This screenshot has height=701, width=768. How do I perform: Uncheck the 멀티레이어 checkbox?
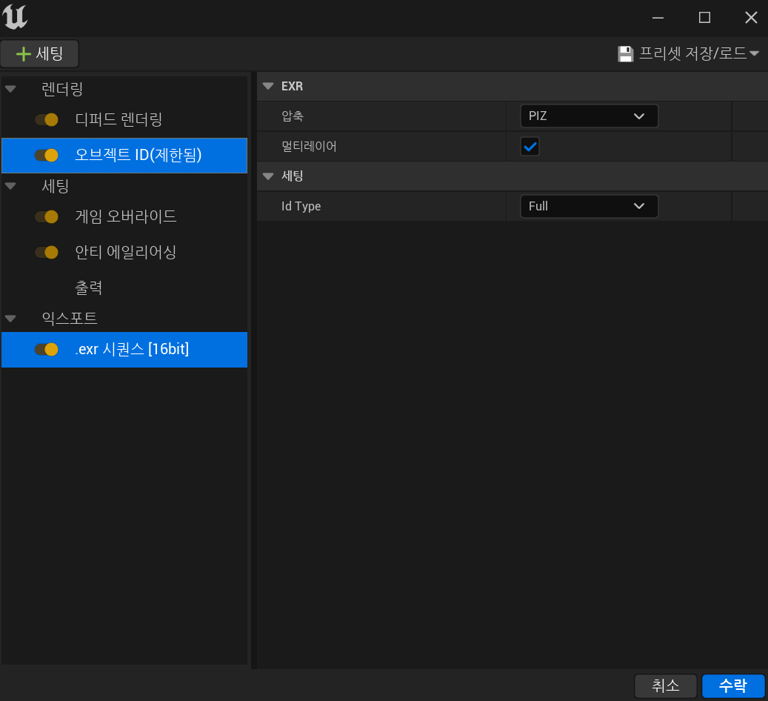[x=530, y=147]
